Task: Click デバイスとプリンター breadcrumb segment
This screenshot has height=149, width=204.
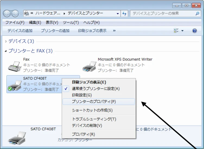Action: (85, 13)
